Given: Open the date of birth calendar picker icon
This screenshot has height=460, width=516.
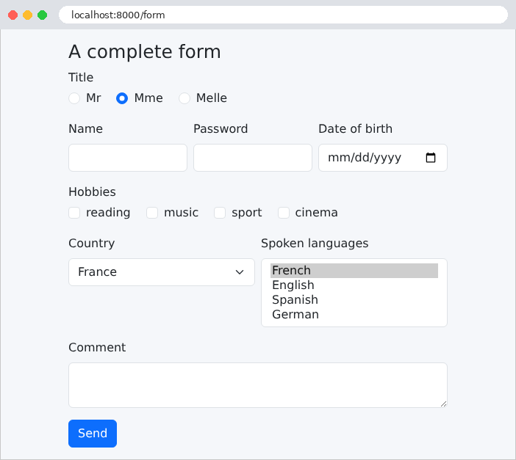Looking at the screenshot, I should click(431, 158).
